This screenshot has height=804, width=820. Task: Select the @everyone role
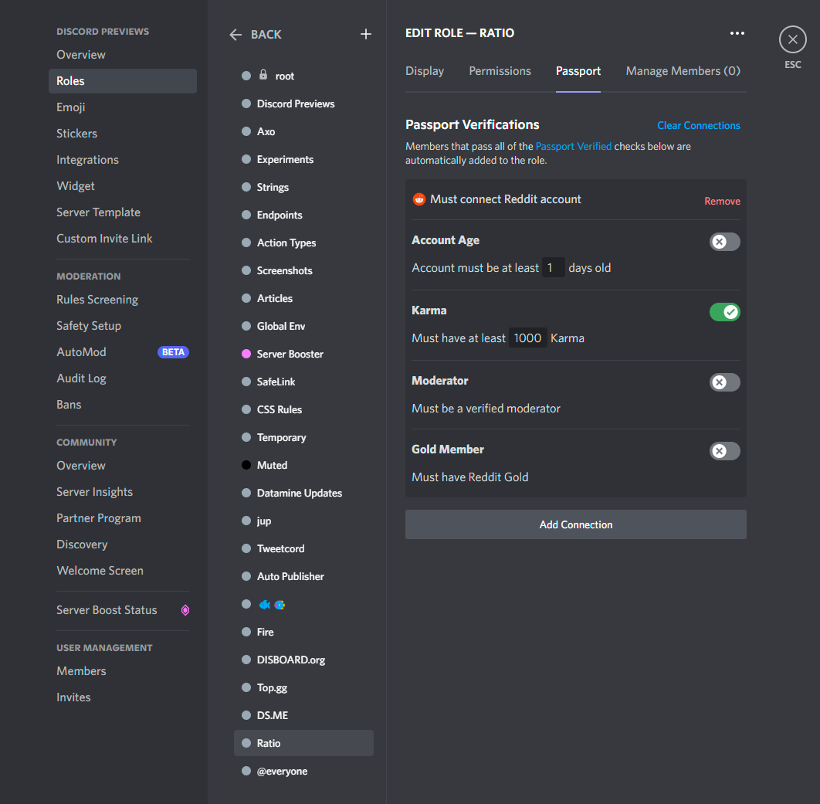(303, 771)
